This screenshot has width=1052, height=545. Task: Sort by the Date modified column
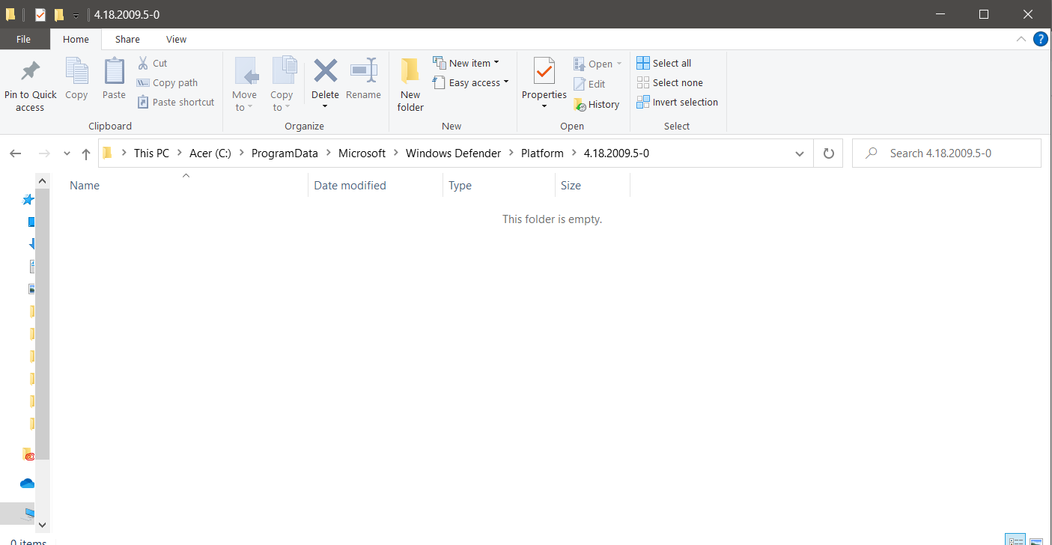pos(350,186)
